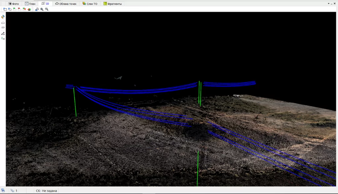The width and height of the screenshot is (338, 194).
Task: Click the rotate-frame toolbar icon
Action: [10, 9]
